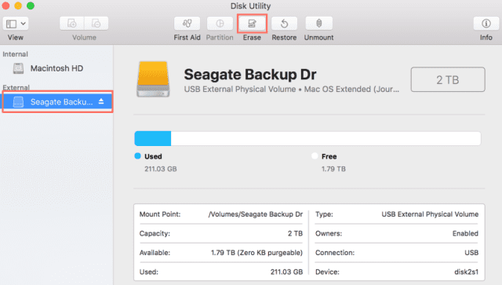Click the Internal section header
Screen dimensions: 502x285
coord(15,54)
